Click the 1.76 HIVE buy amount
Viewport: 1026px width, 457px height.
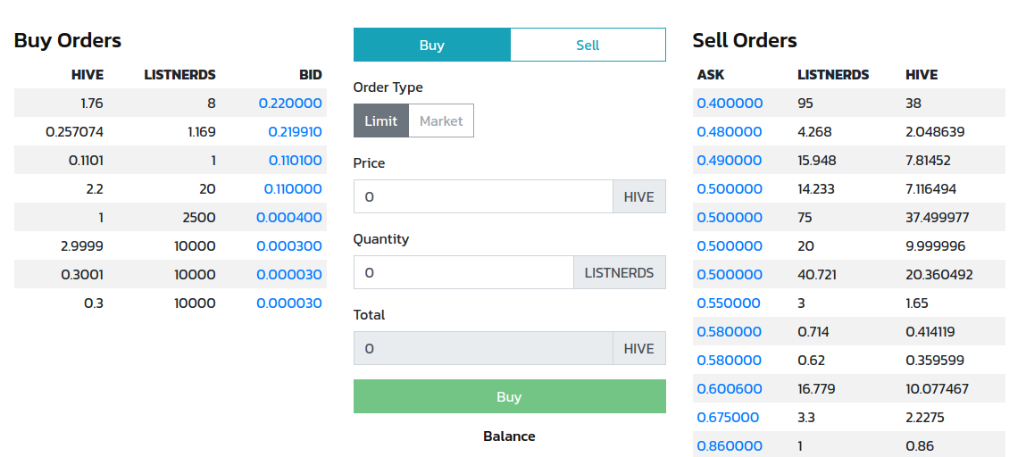91,104
